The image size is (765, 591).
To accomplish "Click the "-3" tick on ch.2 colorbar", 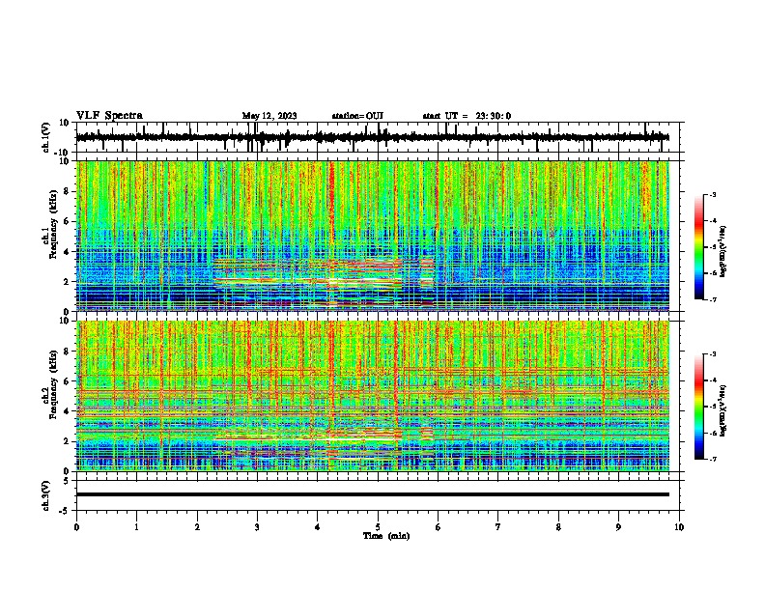I will point(712,354).
